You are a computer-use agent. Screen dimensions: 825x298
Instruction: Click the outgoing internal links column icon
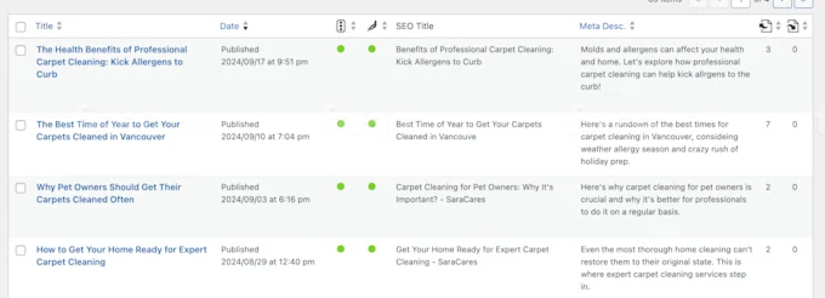[x=765, y=26]
